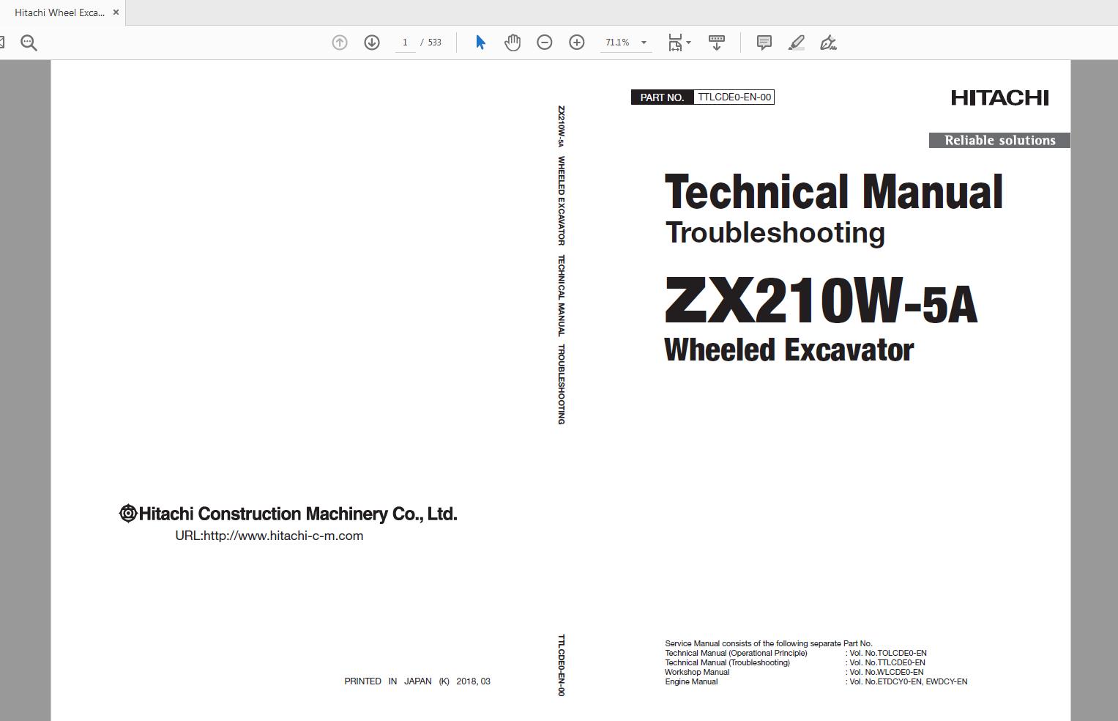Select the Highlight text tool
This screenshot has width=1118, height=721.
click(795, 42)
